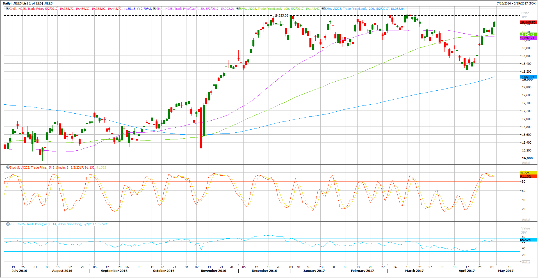The height and width of the screenshot is (278, 538).
Task: Click the July 2016 label on time axis
Action: click(19, 271)
